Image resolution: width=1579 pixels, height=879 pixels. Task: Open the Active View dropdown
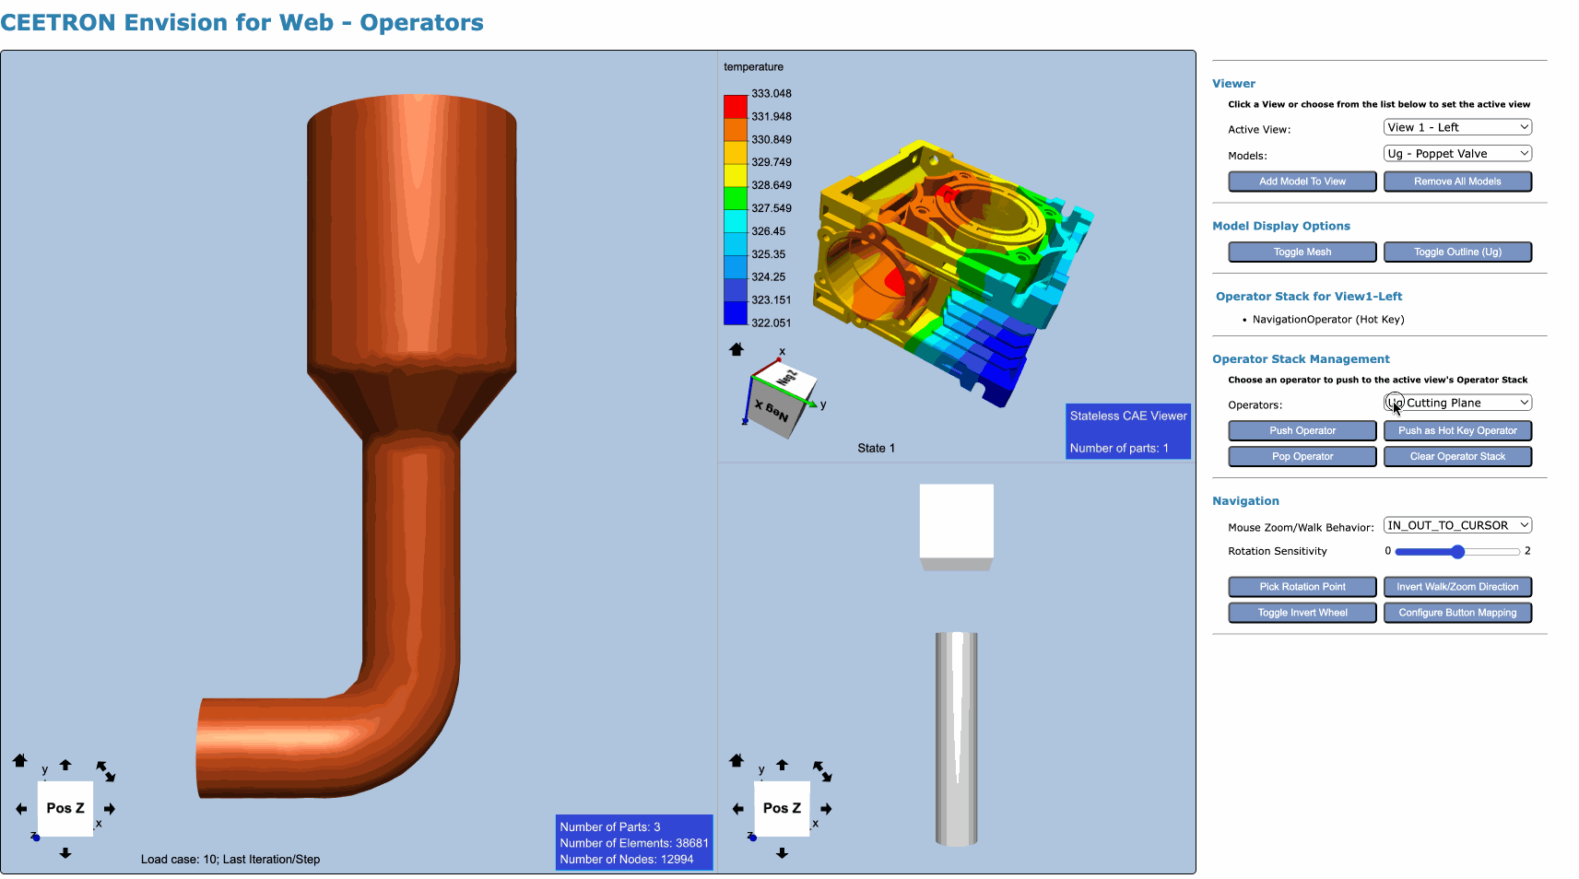tap(1456, 127)
